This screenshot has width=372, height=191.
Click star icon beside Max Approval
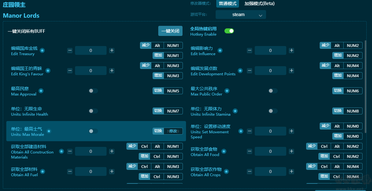click(x=41, y=91)
